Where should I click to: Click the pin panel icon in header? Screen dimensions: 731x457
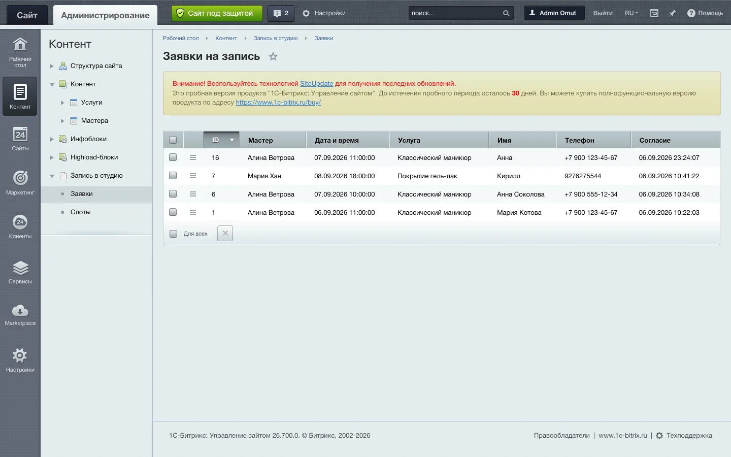pyautogui.click(x=672, y=13)
